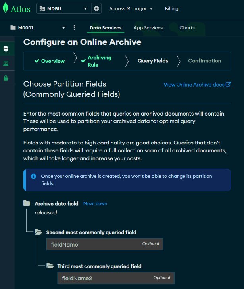
Task: Select the 'released' archive field text
Action: pos(46,213)
